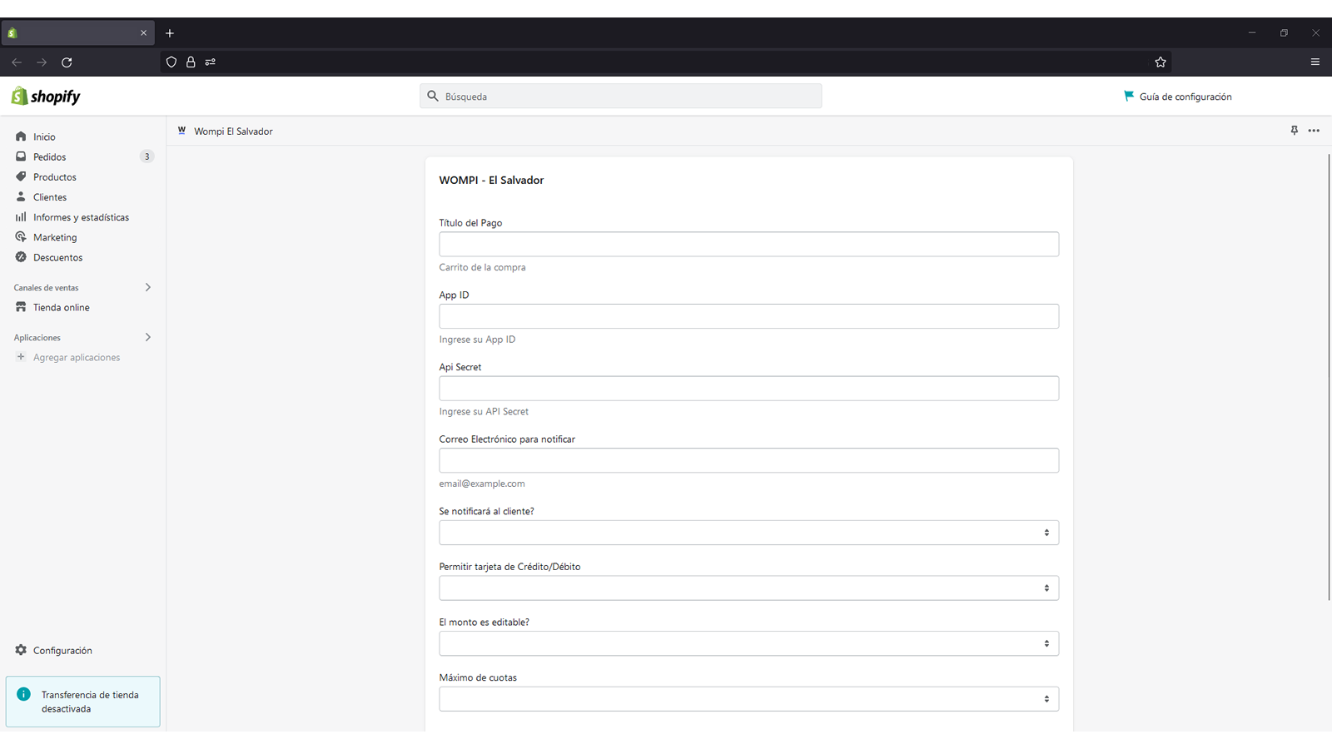Click the Pedidos count badge 3
Screen dimensions: 1332x749
(x=147, y=156)
